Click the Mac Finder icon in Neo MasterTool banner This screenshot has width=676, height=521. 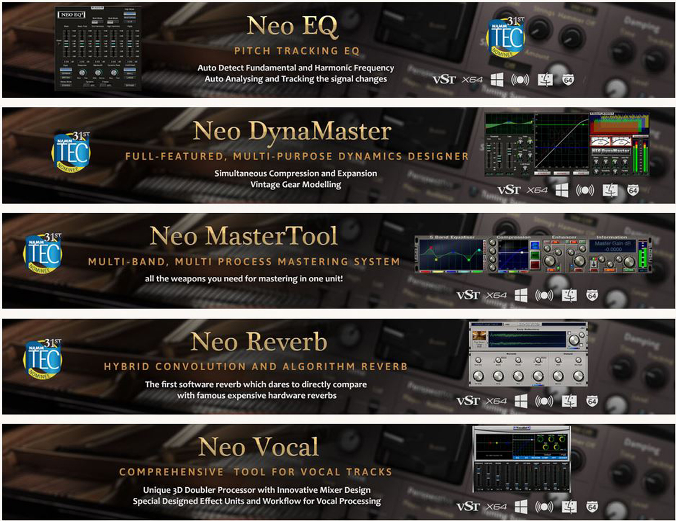[570, 295]
